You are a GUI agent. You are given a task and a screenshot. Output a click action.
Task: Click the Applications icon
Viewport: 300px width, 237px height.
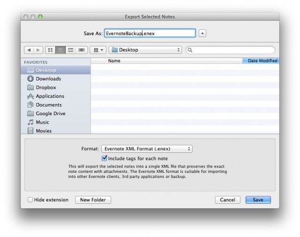coord(30,96)
